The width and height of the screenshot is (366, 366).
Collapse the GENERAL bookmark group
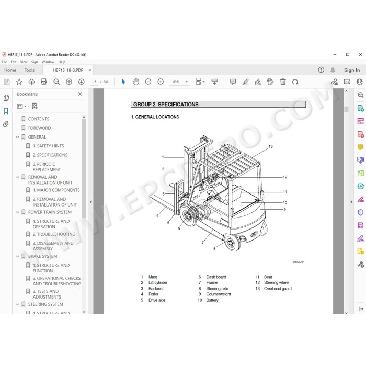[x=17, y=137]
